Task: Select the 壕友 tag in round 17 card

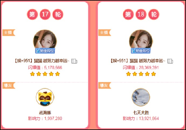Action: point(9,85)
